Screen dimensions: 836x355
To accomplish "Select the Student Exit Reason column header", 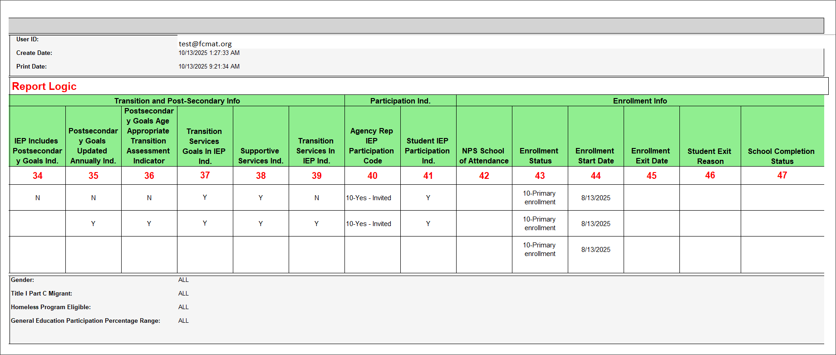I will point(710,156).
